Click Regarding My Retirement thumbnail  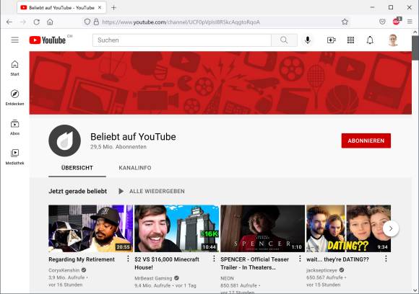pyautogui.click(x=90, y=228)
